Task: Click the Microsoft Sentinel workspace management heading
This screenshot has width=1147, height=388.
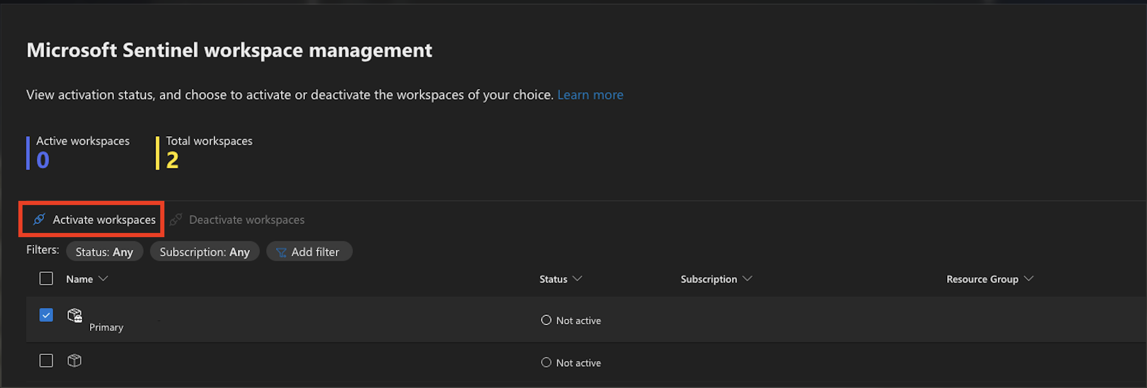Action: click(229, 50)
